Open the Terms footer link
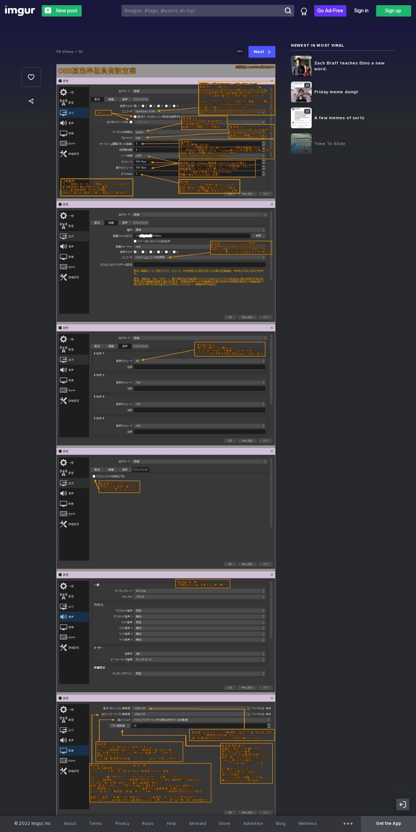Screen dimensions: 416x832 [96, 824]
